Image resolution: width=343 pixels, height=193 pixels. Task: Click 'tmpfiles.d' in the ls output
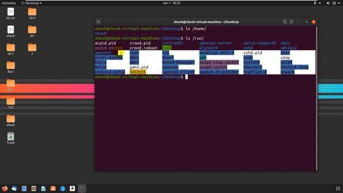point(255,72)
